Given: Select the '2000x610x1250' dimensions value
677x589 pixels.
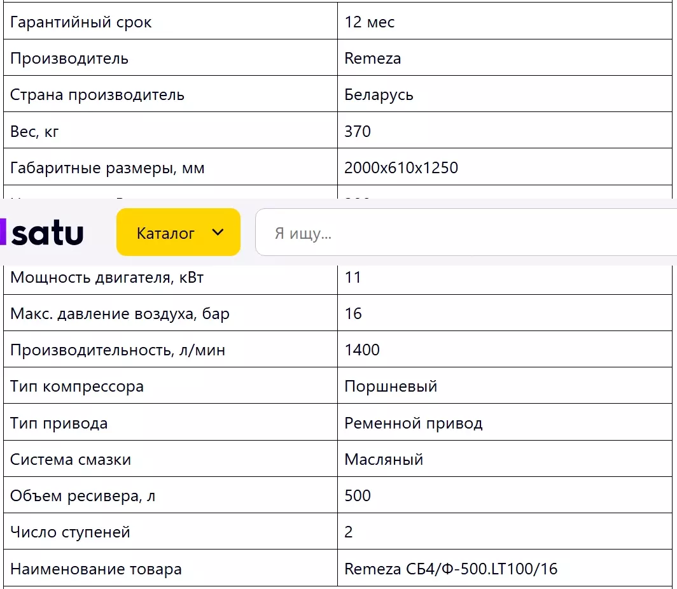Looking at the screenshot, I should (401, 167).
